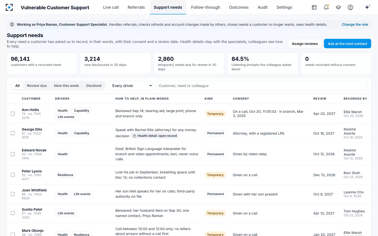This screenshot has width=378, height=236.
Task: Open the Follow-through tab
Action: point(206,7)
